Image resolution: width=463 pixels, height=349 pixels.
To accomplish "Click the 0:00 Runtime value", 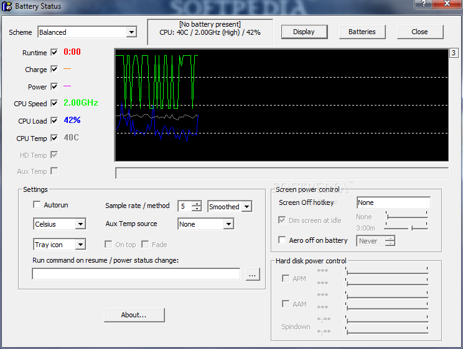I will tap(72, 52).
